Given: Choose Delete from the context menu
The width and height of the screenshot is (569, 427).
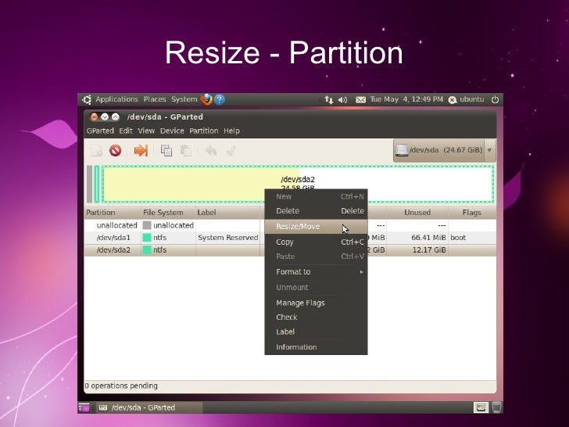Looking at the screenshot, I should (x=316, y=211).
